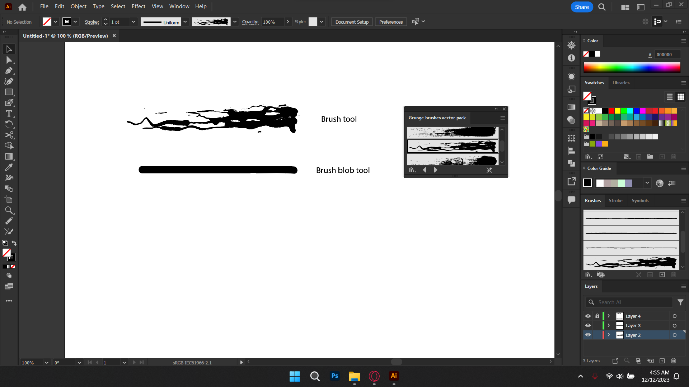Select the Pen tool
Viewport: 689px width, 387px height.
coord(9,71)
